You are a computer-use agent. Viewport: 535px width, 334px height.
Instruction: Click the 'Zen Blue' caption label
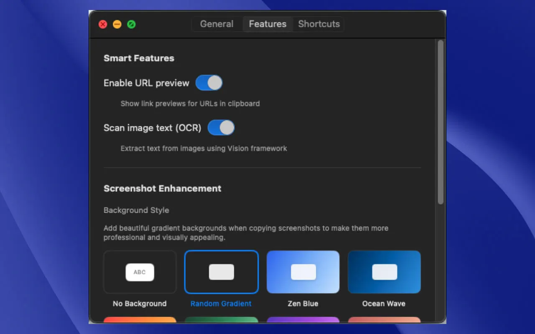(x=303, y=304)
